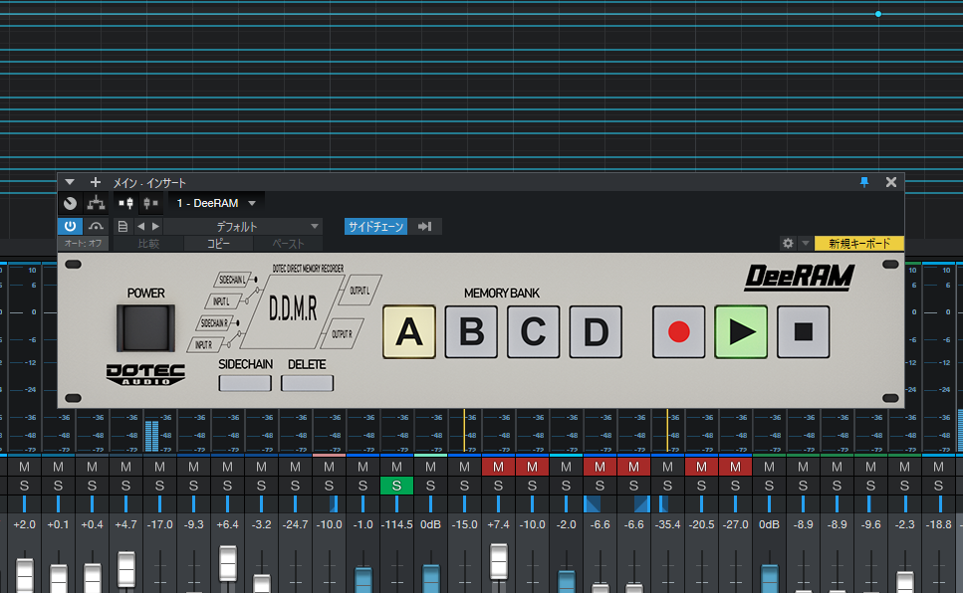963x593 pixels.
Task: Click the highlighted square-and-plug icon beside routing
Action: tap(126, 203)
